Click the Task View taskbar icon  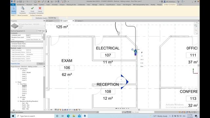63,116
